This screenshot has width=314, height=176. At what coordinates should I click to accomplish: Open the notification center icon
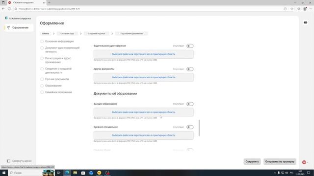tap(309, 173)
